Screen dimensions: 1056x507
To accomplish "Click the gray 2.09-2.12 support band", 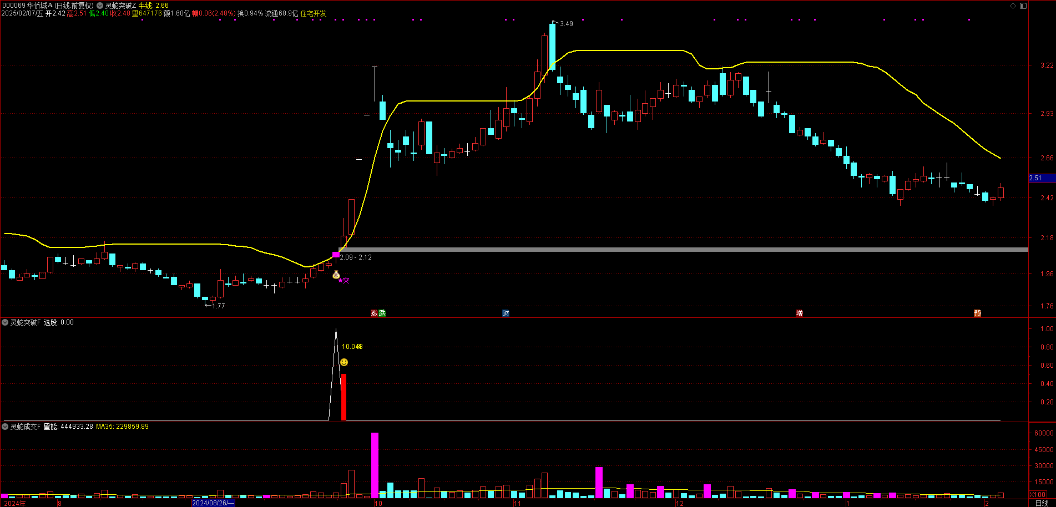I will [x=683, y=250].
